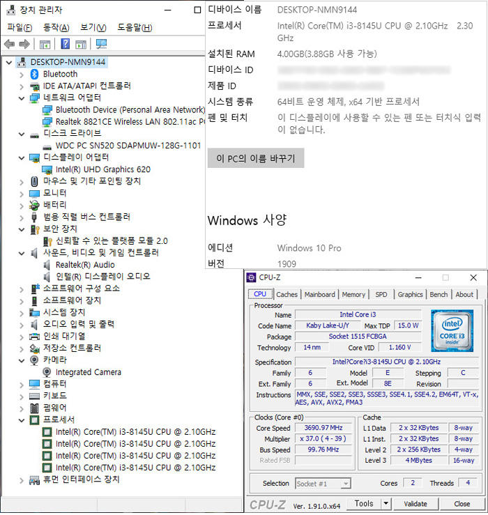The height and width of the screenshot is (515, 488).
Task: Open the View (보기) menu
Action: (93, 28)
